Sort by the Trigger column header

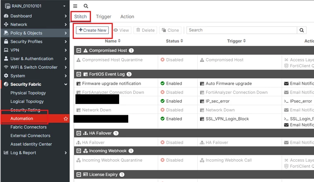236,41
